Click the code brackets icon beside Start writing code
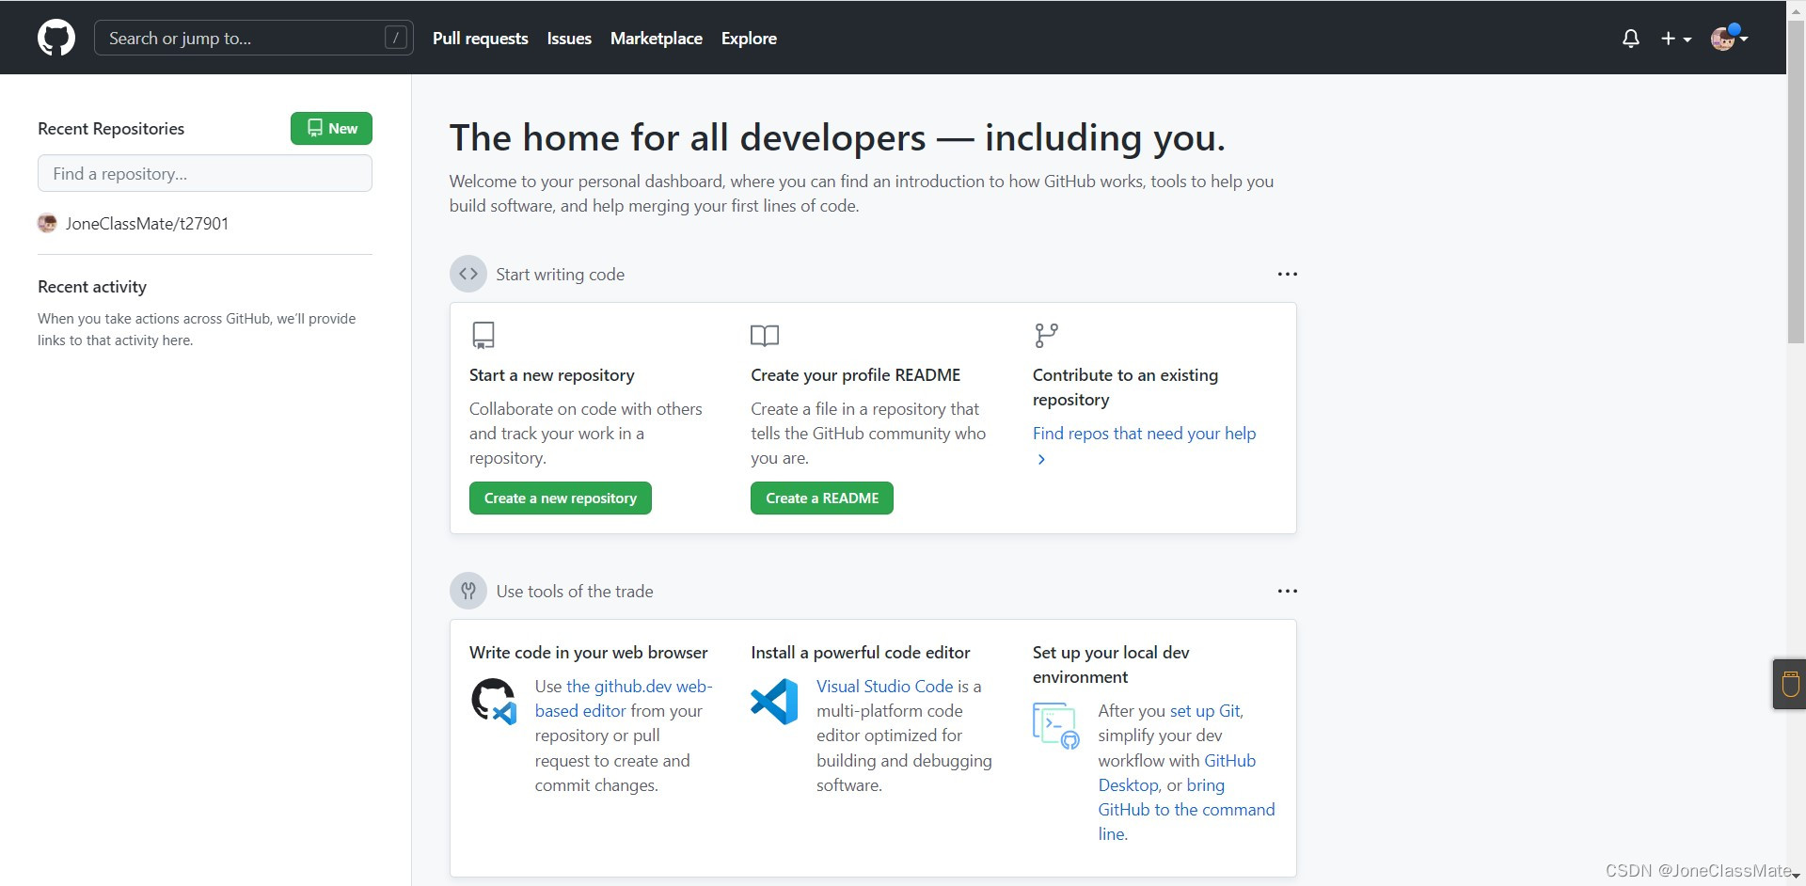This screenshot has height=886, width=1806. click(x=468, y=274)
